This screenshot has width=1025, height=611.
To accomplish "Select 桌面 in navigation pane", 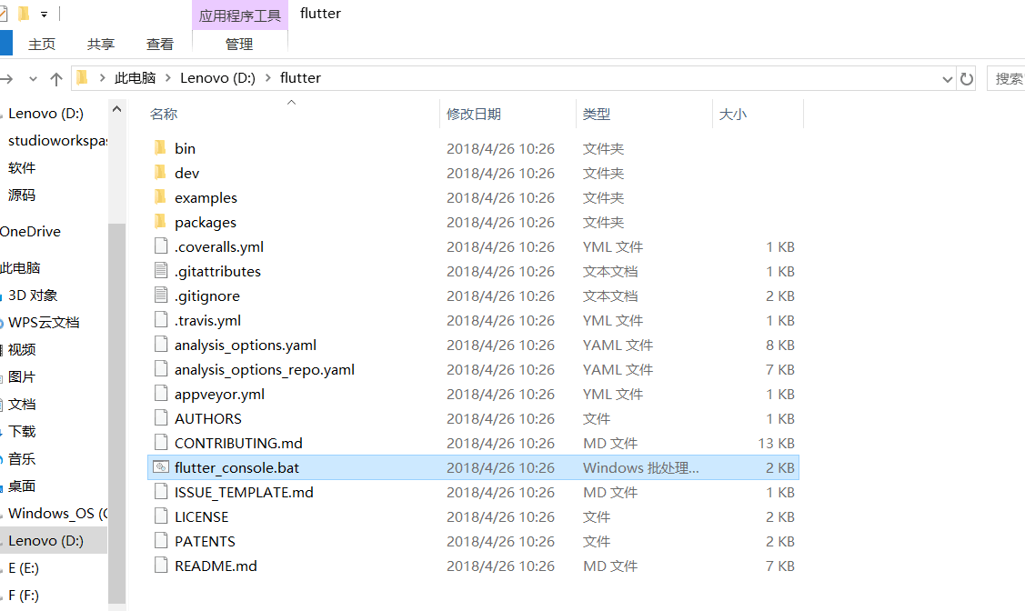I will coord(22,486).
